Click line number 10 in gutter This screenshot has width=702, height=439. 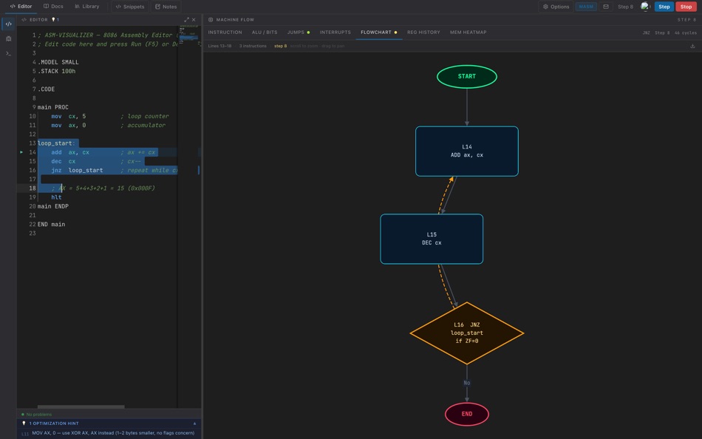pyautogui.click(x=33, y=116)
